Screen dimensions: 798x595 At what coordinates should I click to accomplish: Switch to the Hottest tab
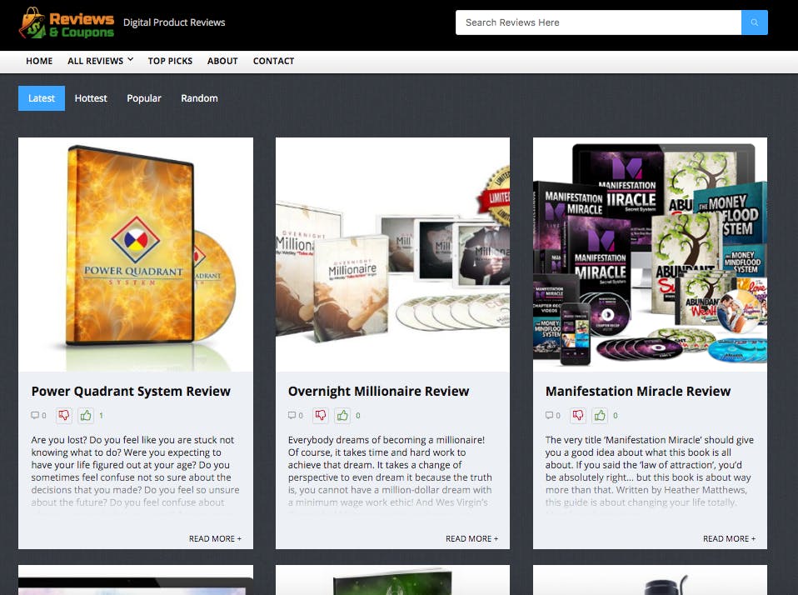click(x=91, y=98)
